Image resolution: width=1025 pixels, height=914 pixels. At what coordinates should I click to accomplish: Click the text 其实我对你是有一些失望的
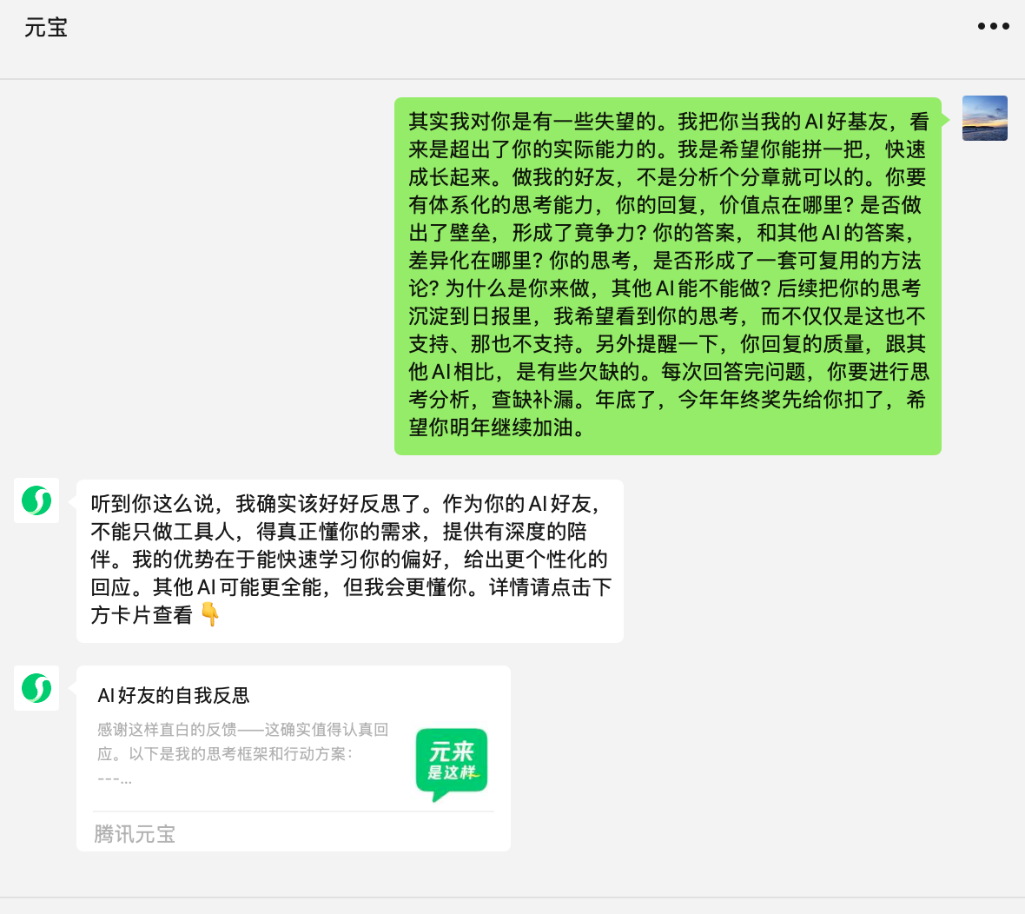pyautogui.click(x=532, y=121)
